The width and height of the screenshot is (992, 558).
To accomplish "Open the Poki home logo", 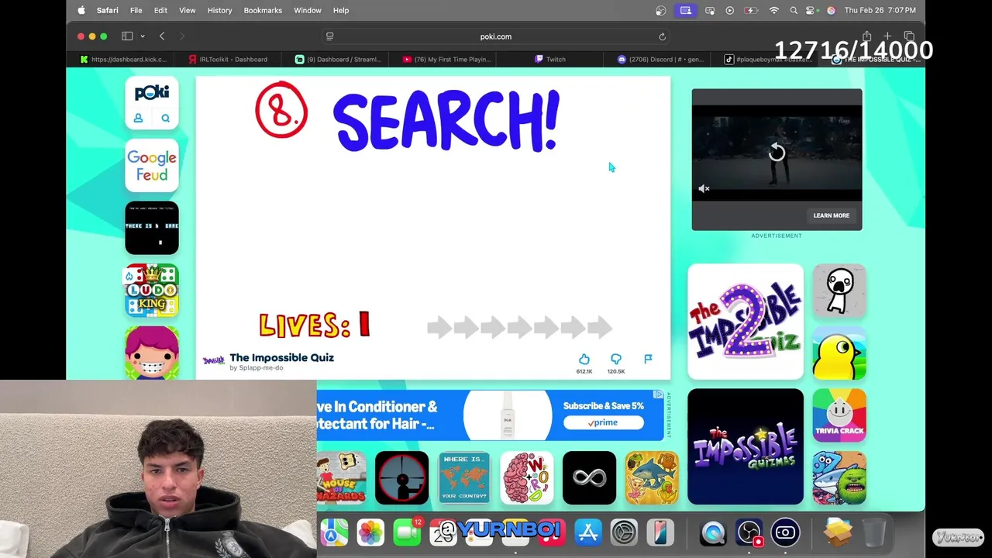I will (152, 93).
